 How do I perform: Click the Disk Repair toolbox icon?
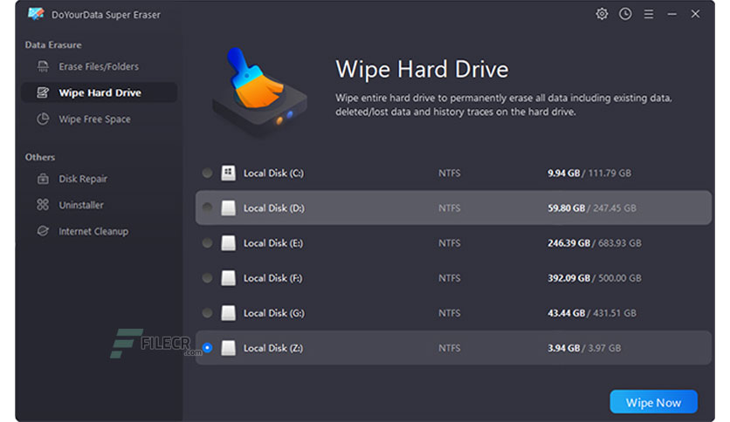click(x=43, y=179)
